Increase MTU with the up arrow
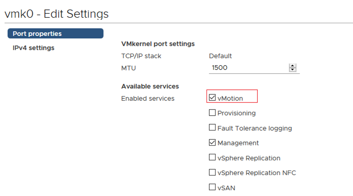This screenshot has width=353, height=196. pos(292,66)
